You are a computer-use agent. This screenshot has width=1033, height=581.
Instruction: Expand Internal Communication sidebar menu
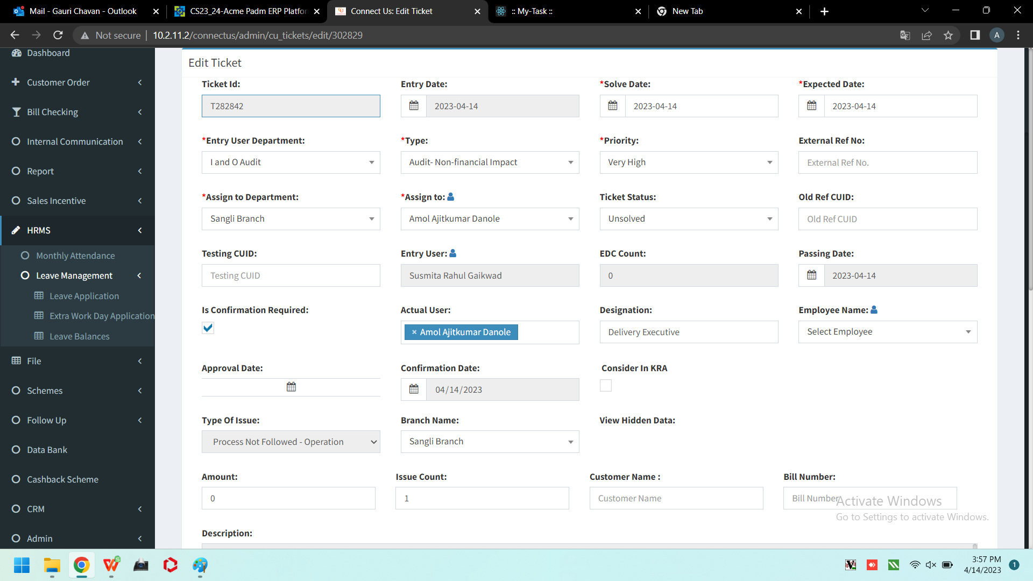pyautogui.click(x=77, y=141)
